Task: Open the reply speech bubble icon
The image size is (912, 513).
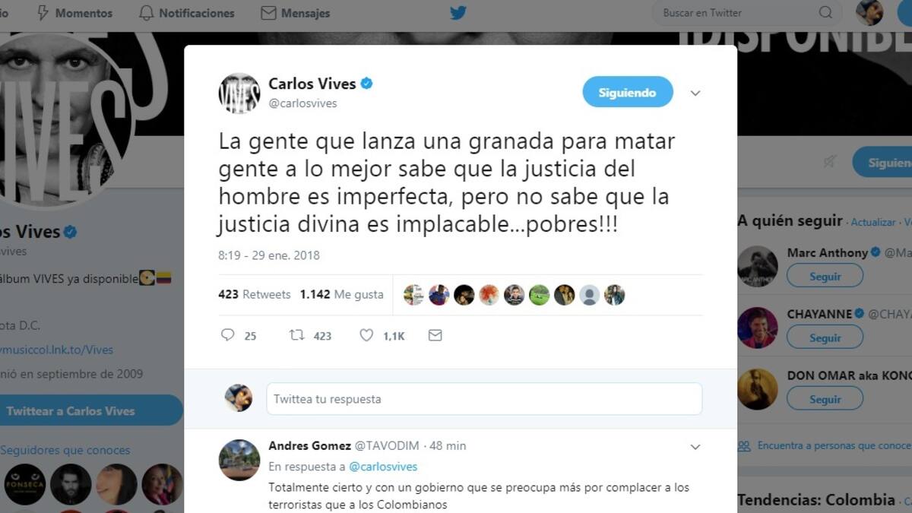Action: point(227,334)
